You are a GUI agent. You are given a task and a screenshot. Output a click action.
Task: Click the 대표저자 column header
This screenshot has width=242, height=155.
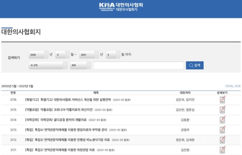point(185,93)
